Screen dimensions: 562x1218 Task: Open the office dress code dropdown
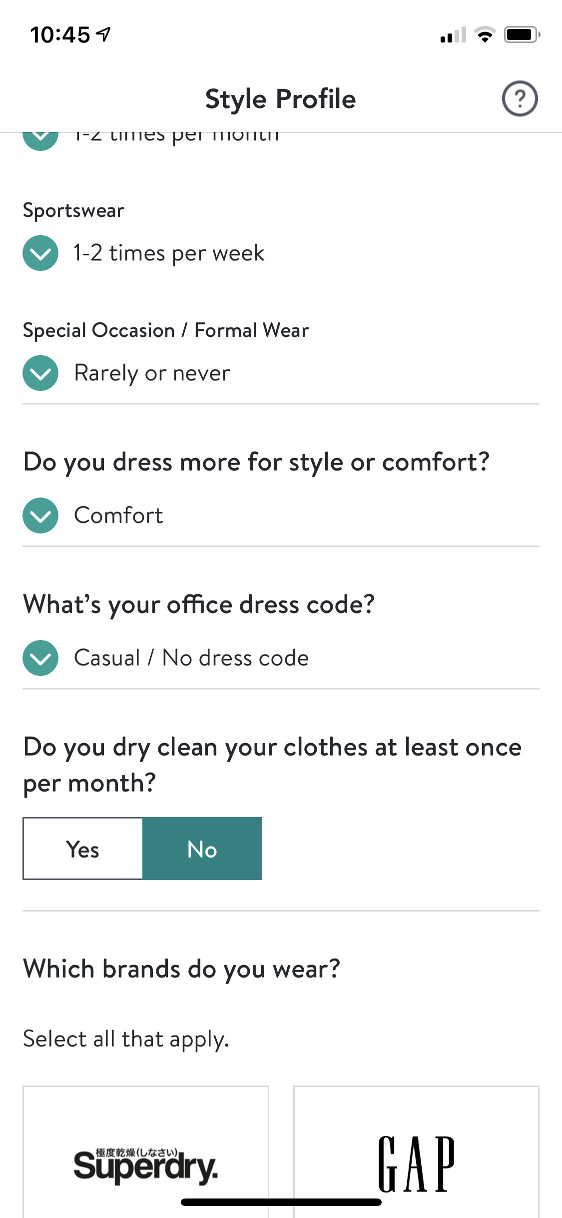pos(40,658)
